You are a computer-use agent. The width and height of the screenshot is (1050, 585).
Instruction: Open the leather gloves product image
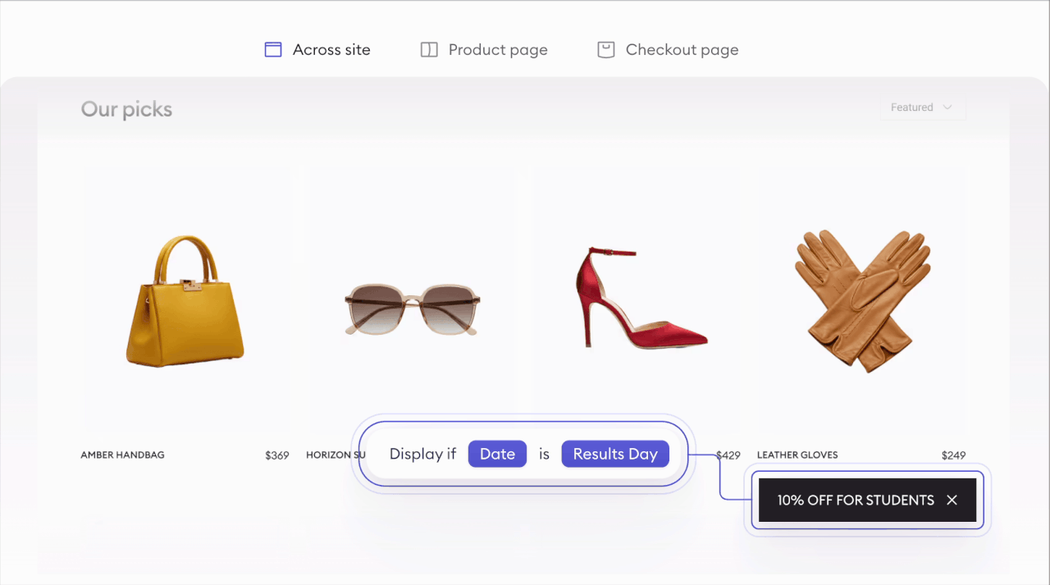(x=862, y=300)
